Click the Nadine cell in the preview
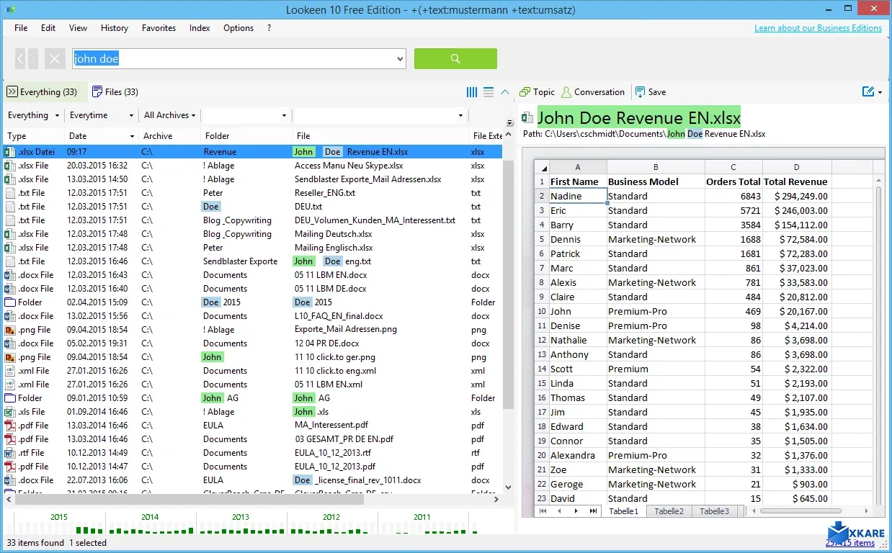 577,196
